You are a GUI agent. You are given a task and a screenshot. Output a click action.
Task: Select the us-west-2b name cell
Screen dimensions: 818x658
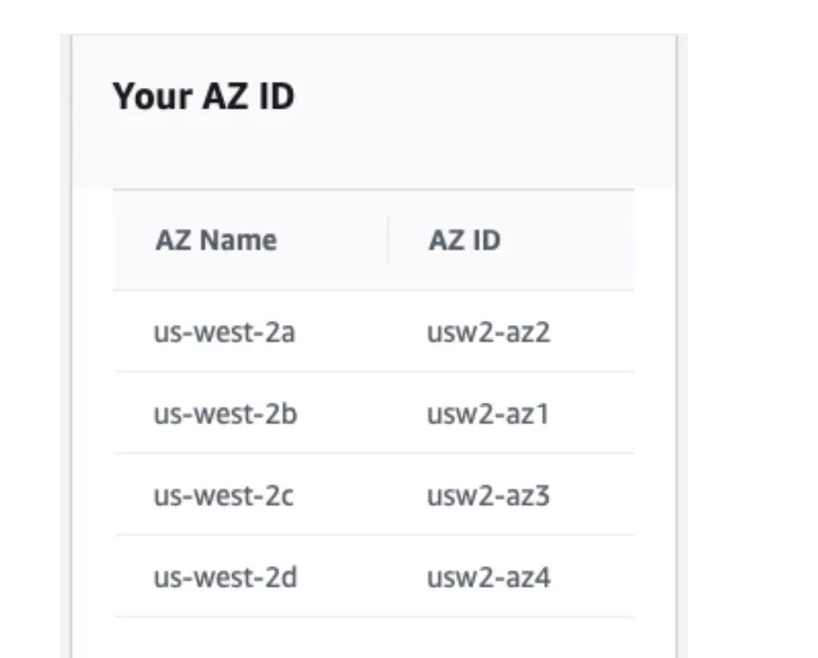click(225, 414)
